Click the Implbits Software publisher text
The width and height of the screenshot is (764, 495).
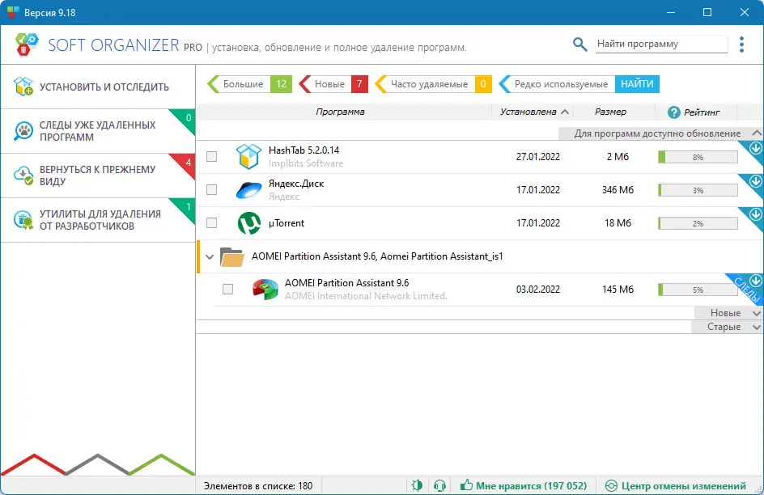(306, 163)
